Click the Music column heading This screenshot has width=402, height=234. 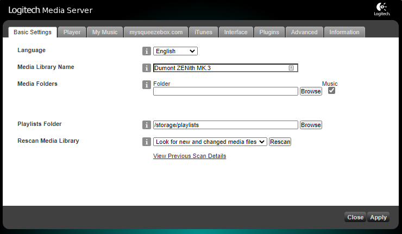[x=330, y=84]
